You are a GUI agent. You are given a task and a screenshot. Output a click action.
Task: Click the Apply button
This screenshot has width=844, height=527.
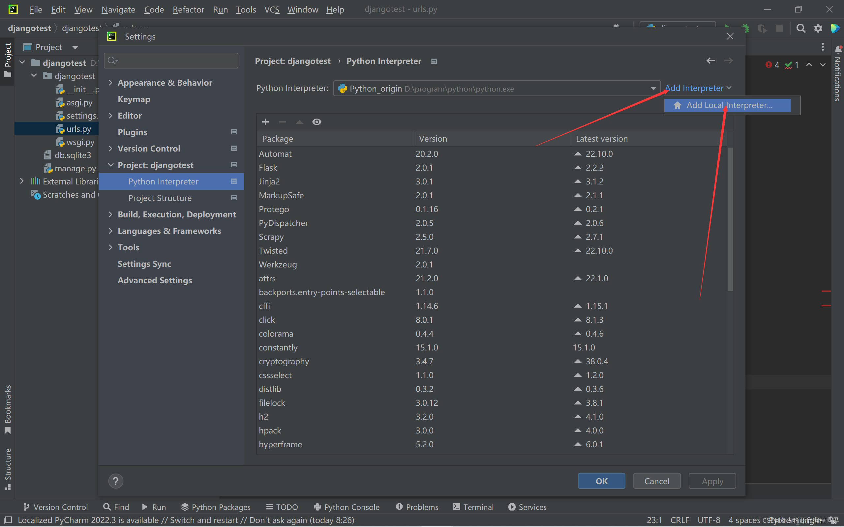[x=712, y=481]
